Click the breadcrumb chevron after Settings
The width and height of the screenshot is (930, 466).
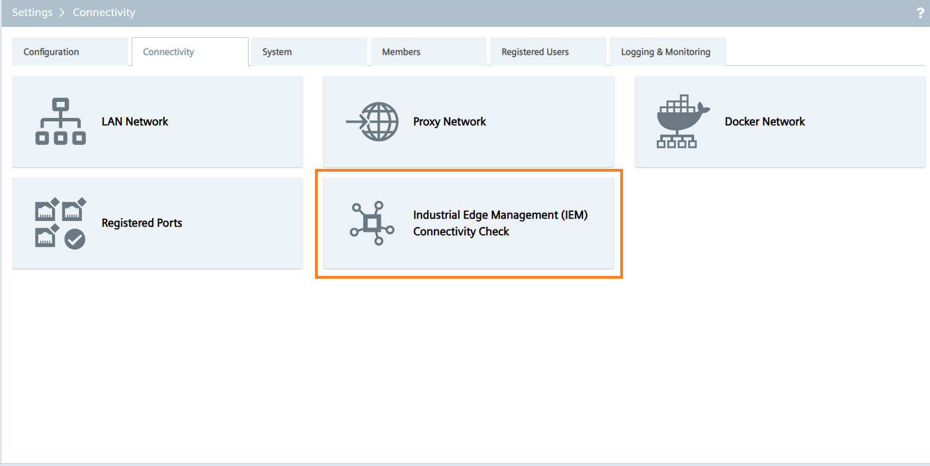tap(62, 13)
